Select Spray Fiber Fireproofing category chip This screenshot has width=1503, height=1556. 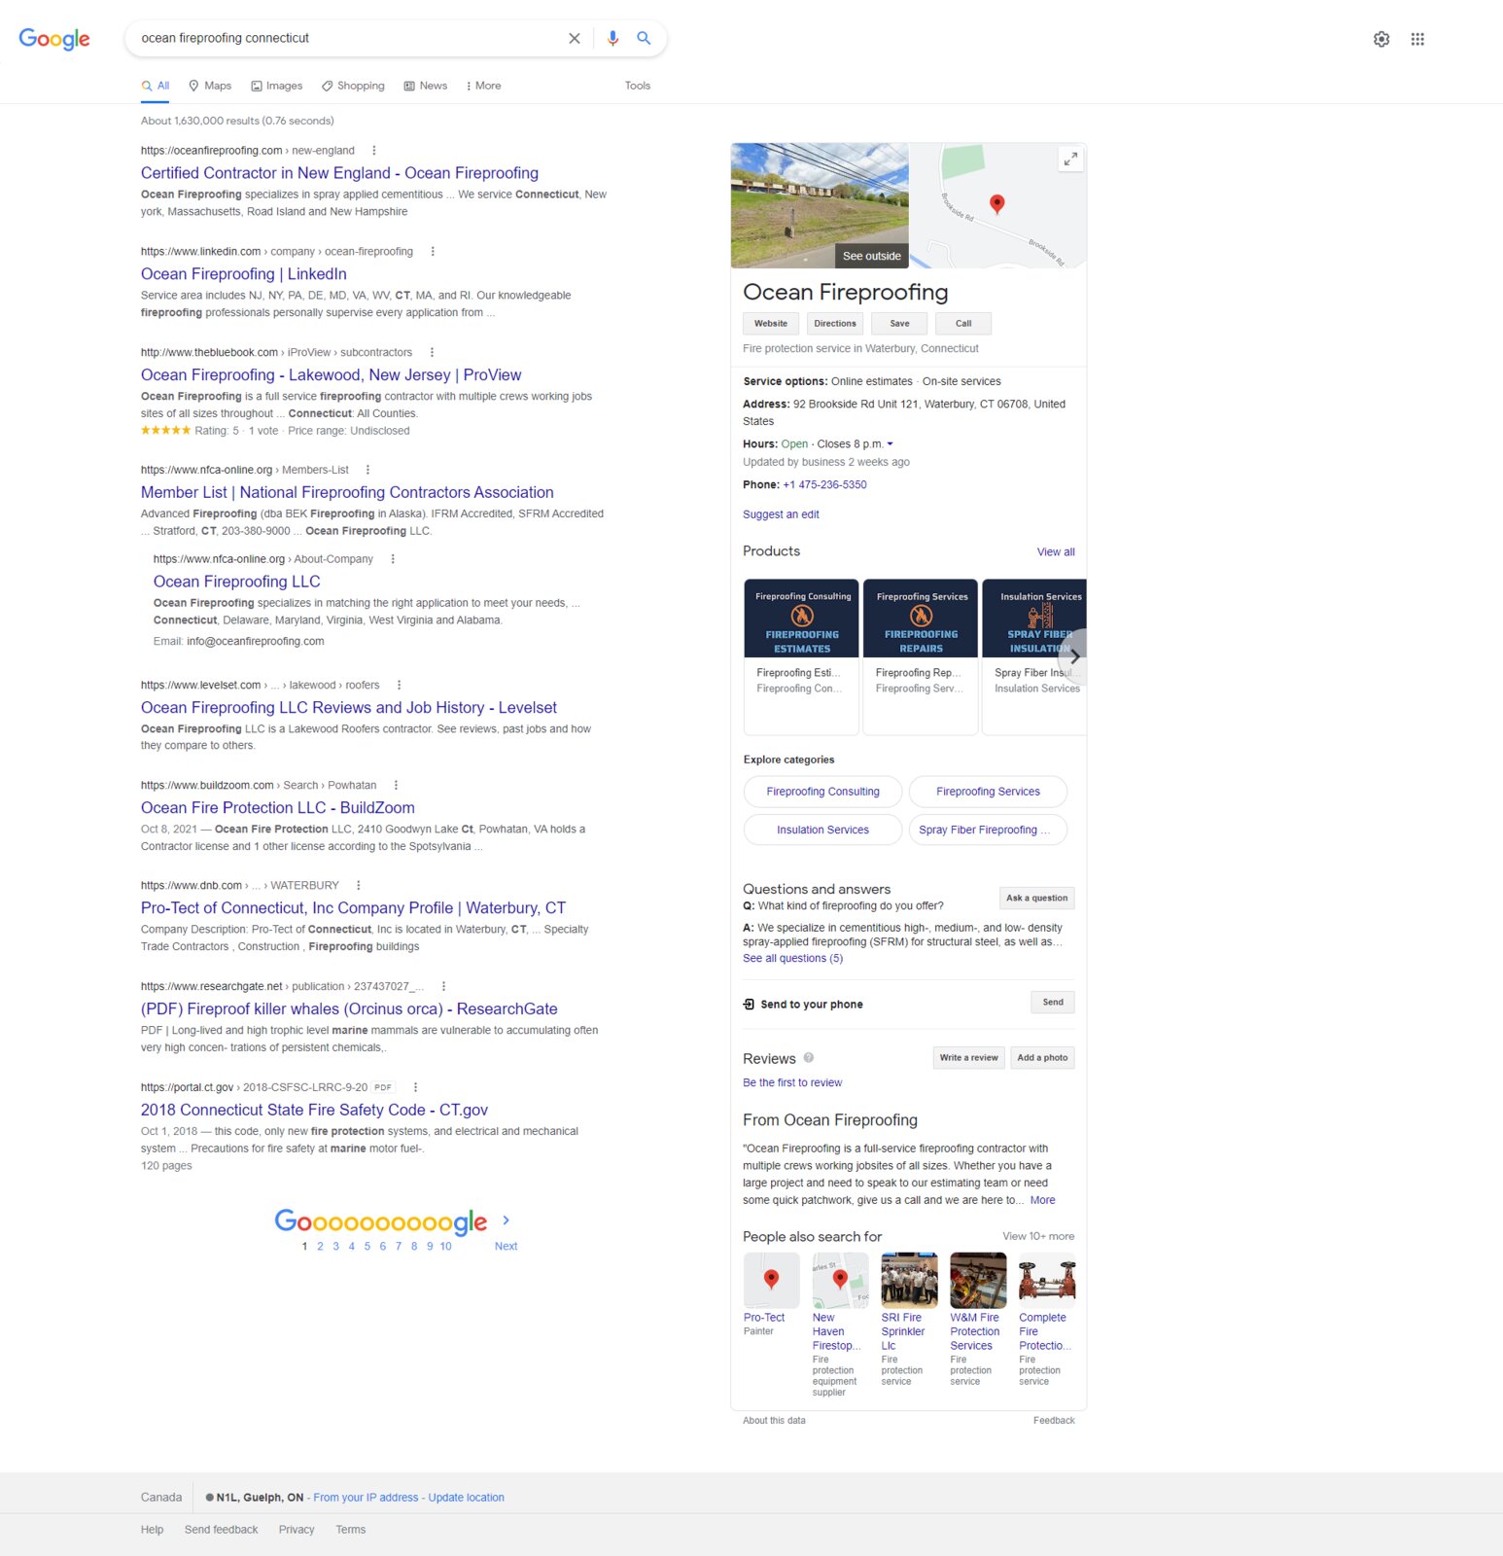[988, 830]
